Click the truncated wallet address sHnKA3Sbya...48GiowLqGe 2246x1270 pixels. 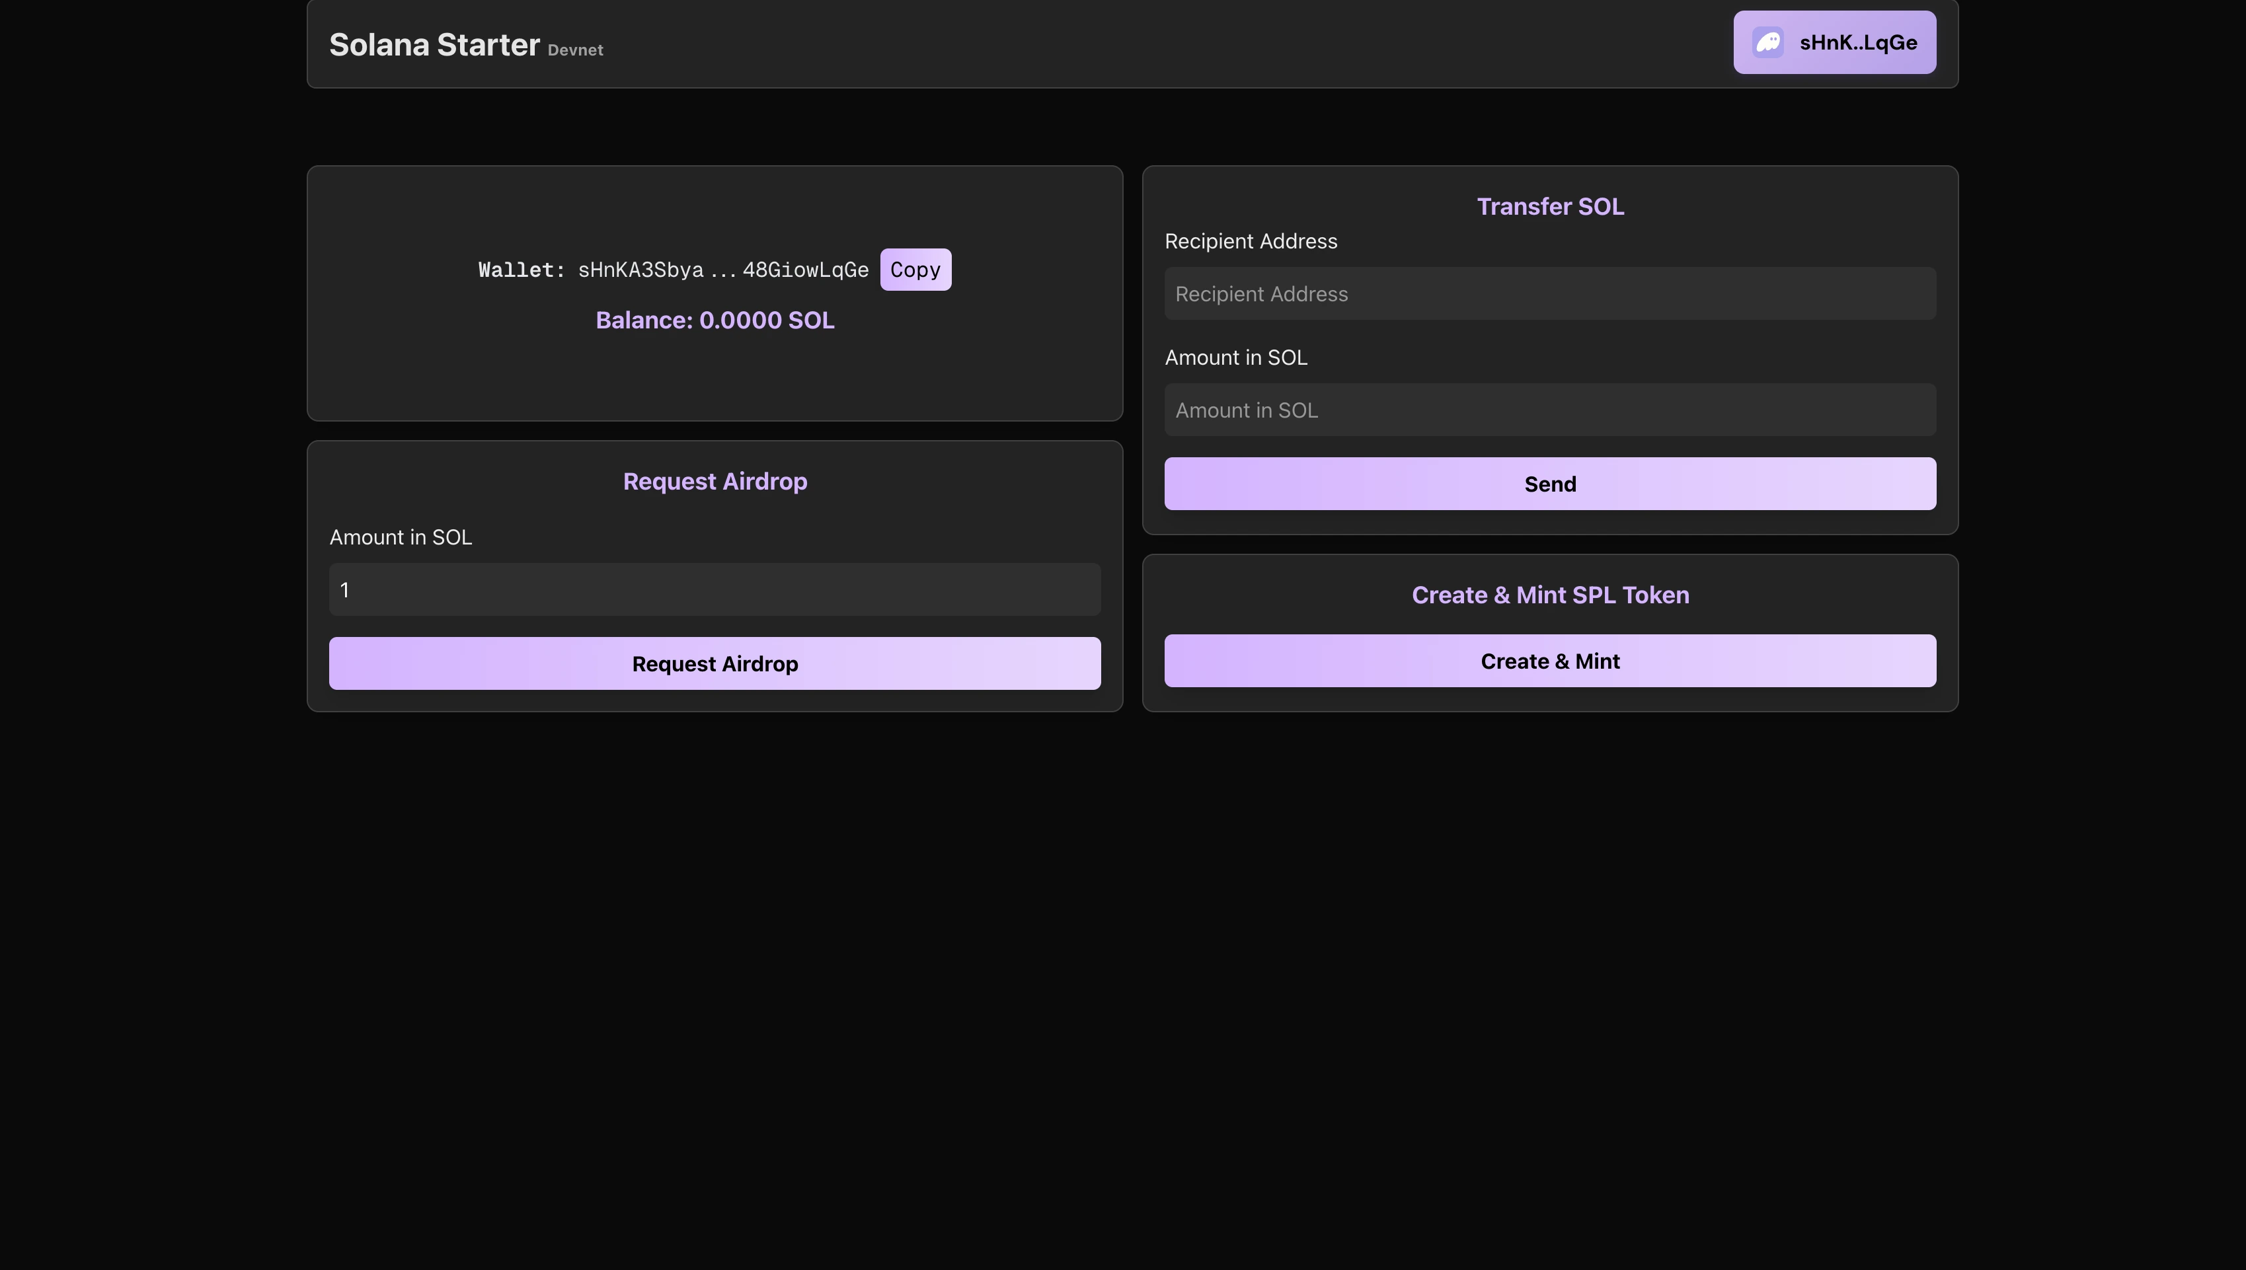click(x=722, y=270)
